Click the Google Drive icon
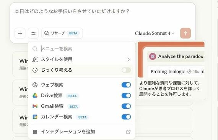The height and width of the screenshot is (140, 218). (35, 95)
